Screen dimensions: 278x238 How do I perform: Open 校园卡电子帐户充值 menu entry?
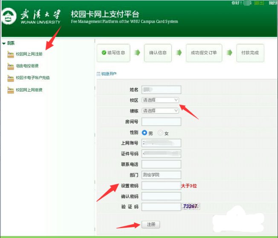33,77
